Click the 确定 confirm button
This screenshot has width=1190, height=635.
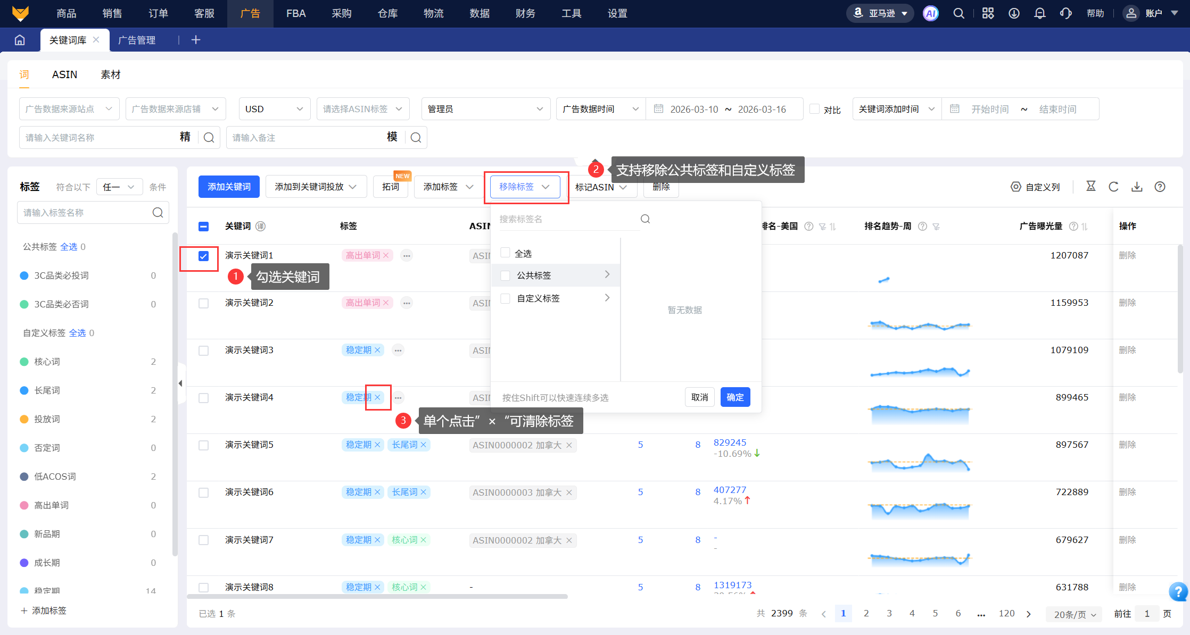click(735, 397)
